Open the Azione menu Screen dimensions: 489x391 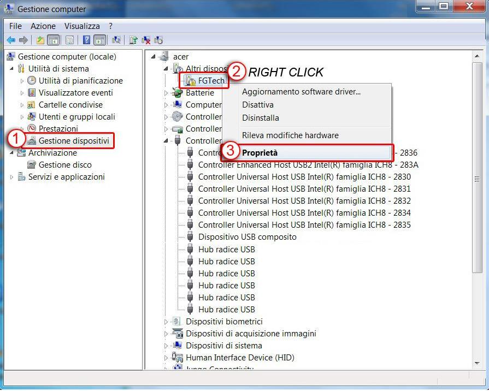tap(43, 26)
